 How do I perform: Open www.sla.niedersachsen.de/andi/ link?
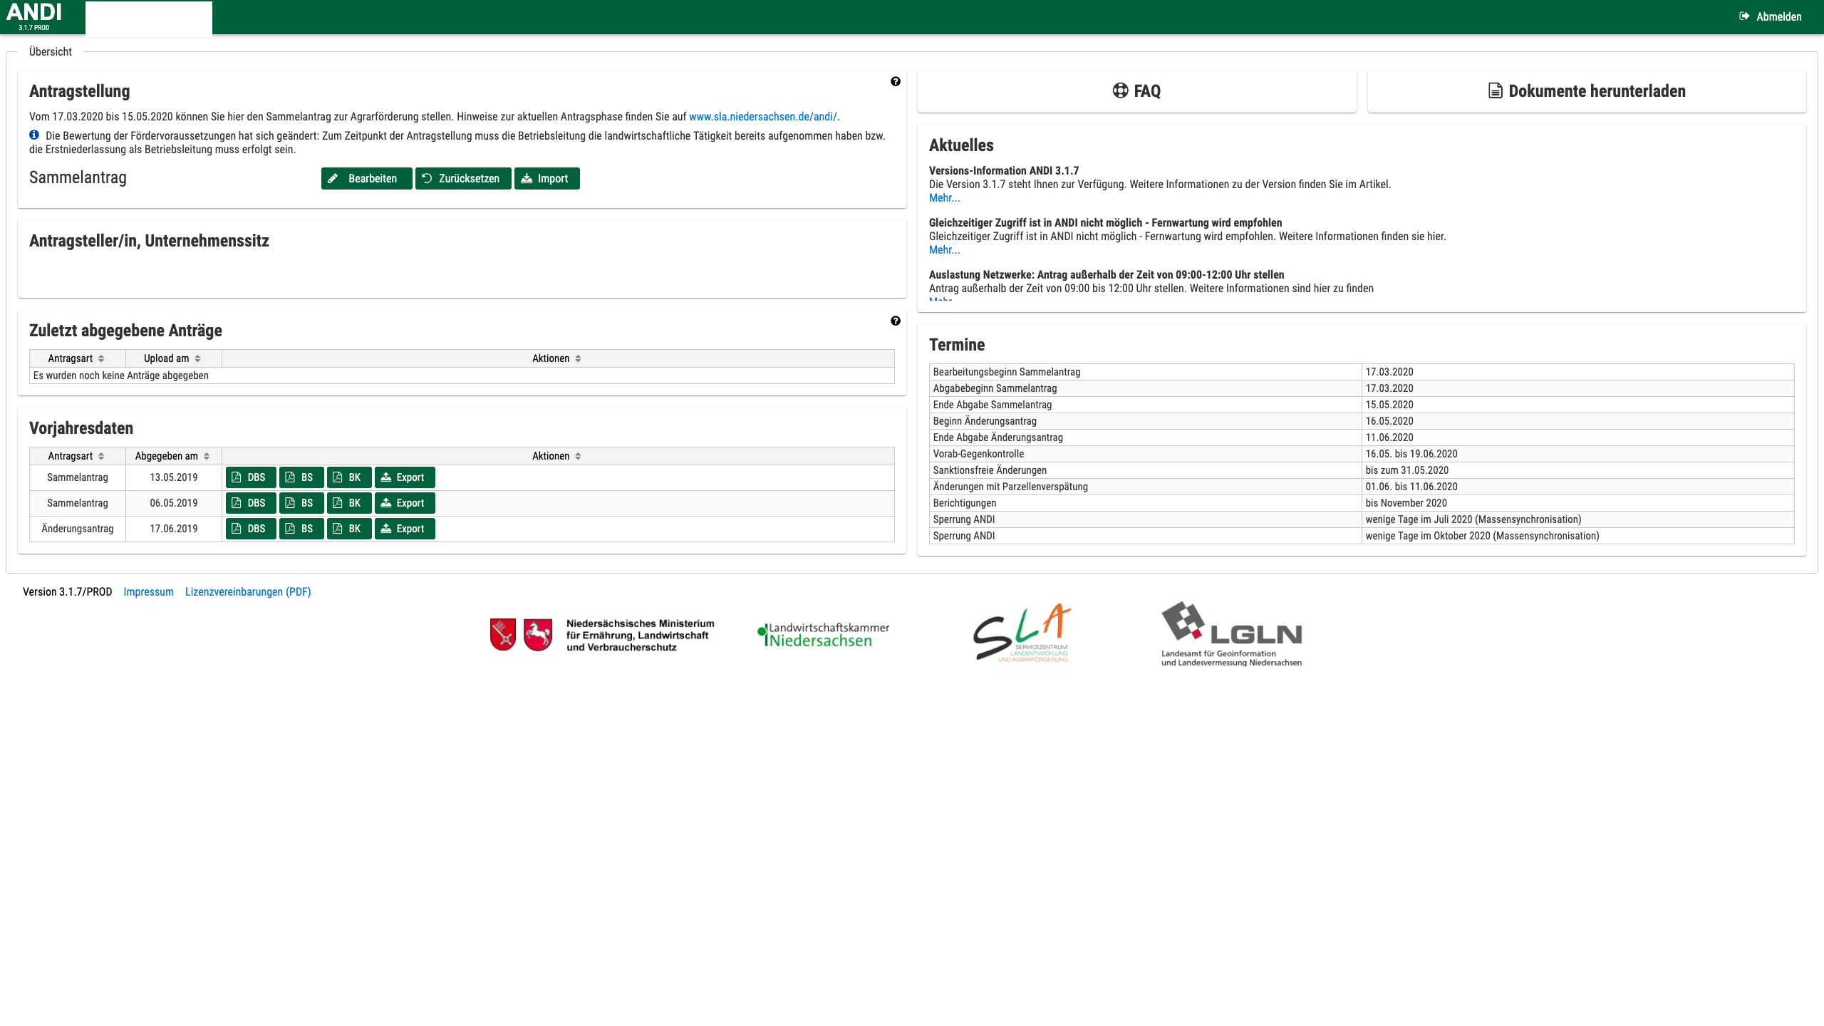click(x=763, y=117)
